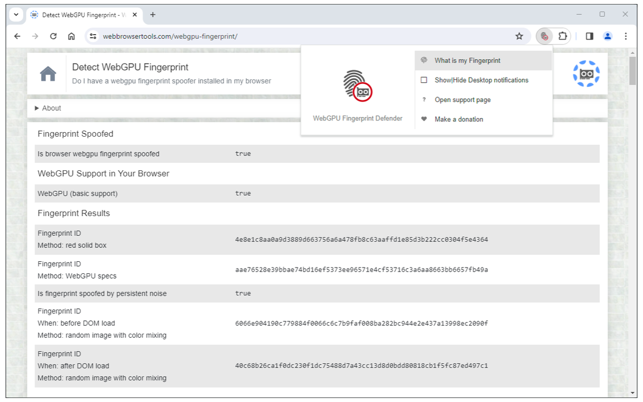Viewport: 643px width, 402px height.
Task: Click the WebGPU Fingerprint Defender toolbar icon
Action: click(543, 35)
